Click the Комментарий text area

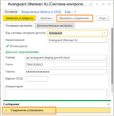coord(56,93)
